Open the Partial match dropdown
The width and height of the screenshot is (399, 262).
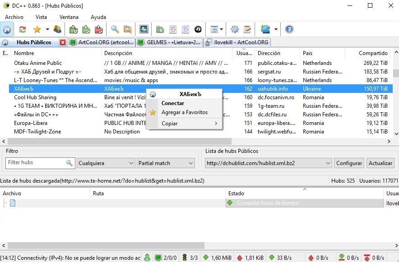[x=166, y=163]
